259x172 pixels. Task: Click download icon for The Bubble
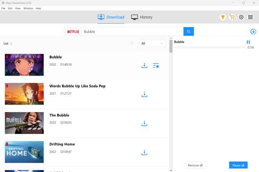pyautogui.click(x=144, y=123)
